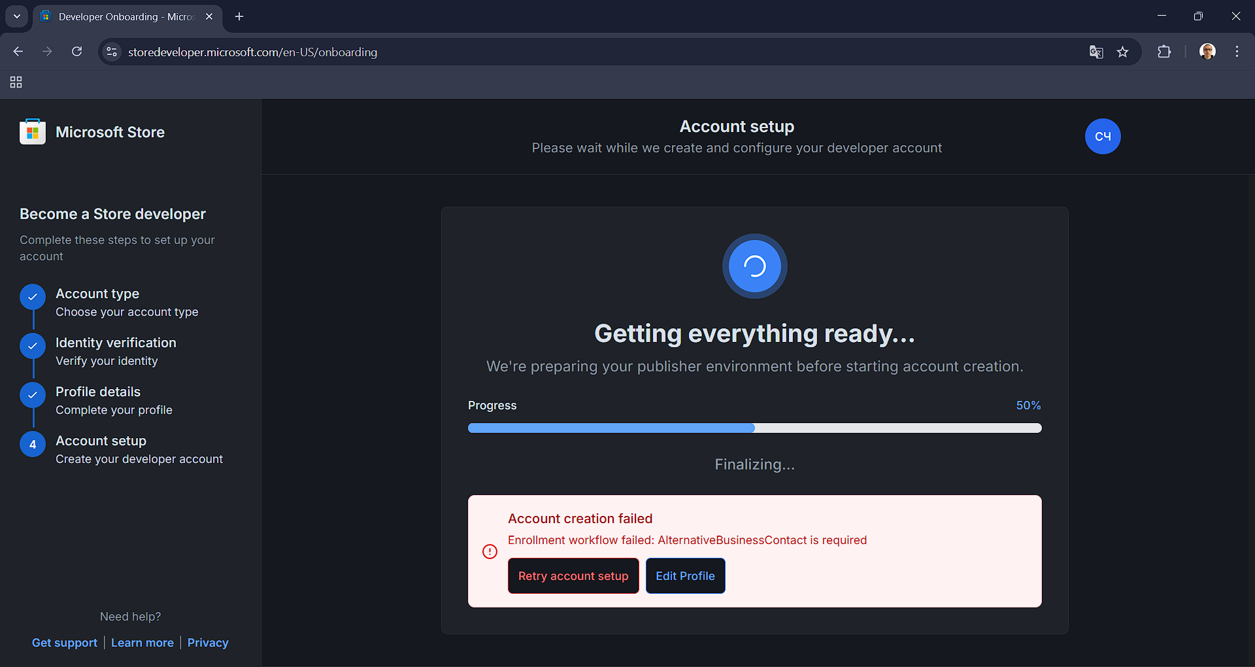Open the tab search chevron
Image resolution: width=1255 pixels, height=667 pixels.
click(16, 16)
